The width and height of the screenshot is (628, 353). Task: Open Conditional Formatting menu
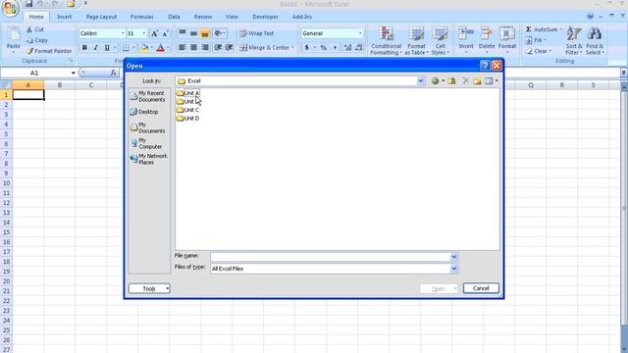386,41
